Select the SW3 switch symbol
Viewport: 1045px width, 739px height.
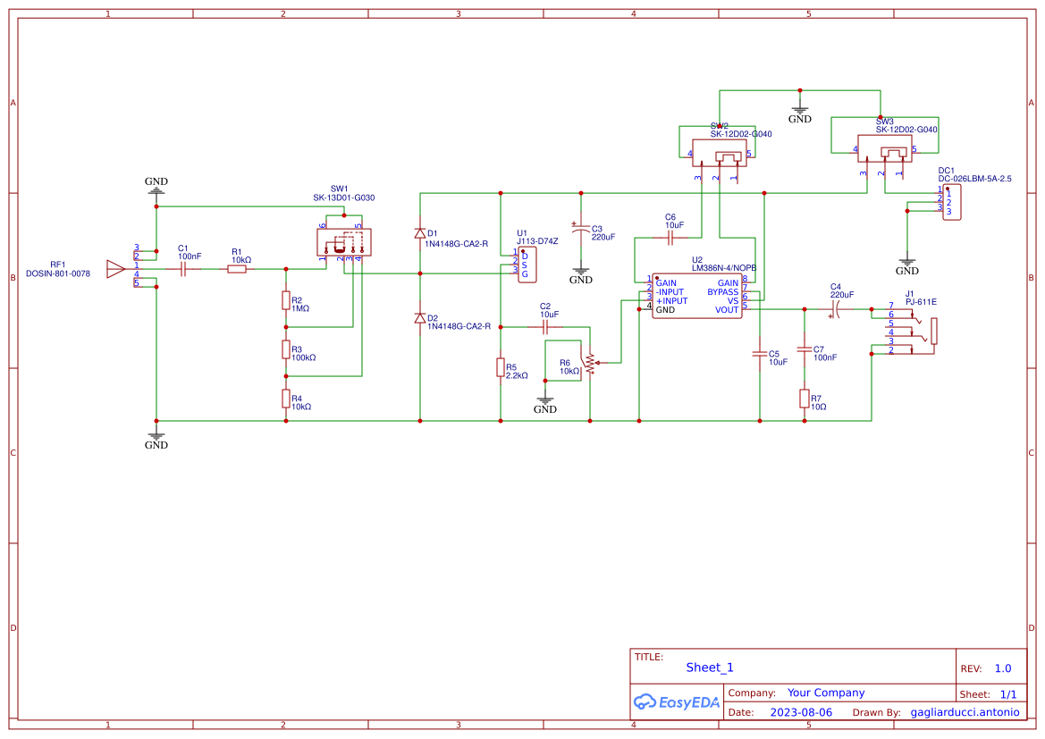[885, 148]
